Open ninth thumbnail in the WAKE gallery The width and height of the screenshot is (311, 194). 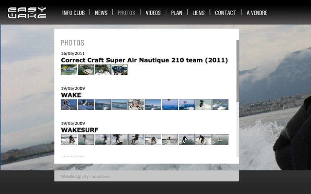[204, 104]
